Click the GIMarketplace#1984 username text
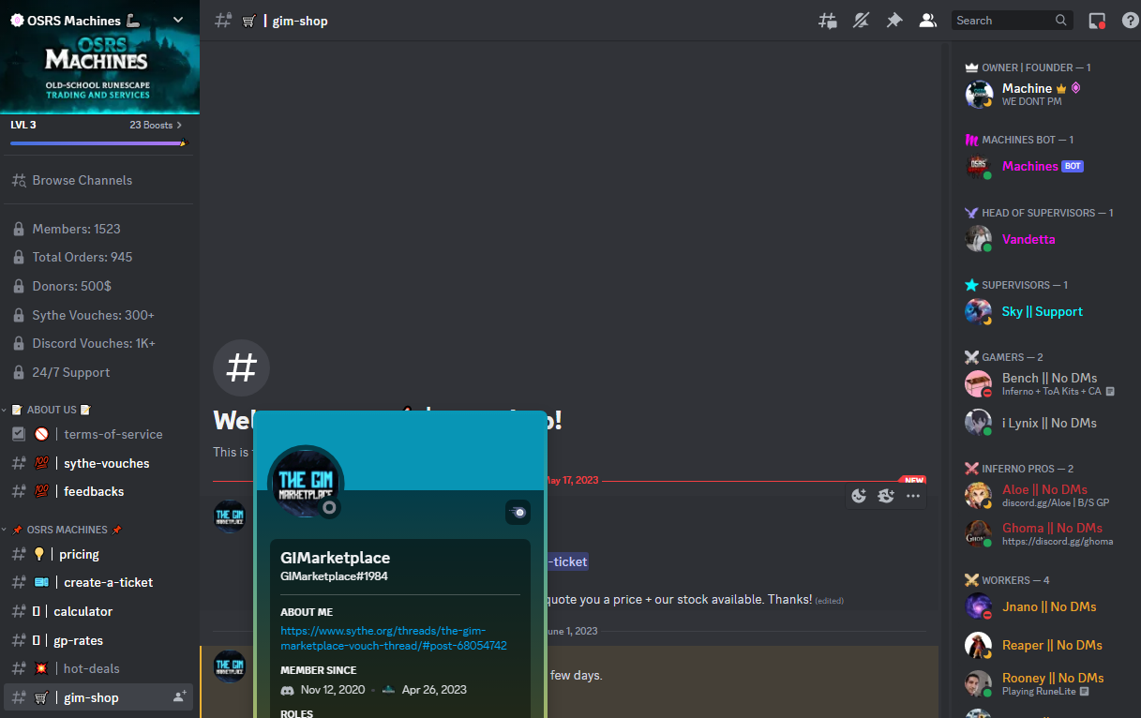The height and width of the screenshot is (718, 1141). pos(334,576)
